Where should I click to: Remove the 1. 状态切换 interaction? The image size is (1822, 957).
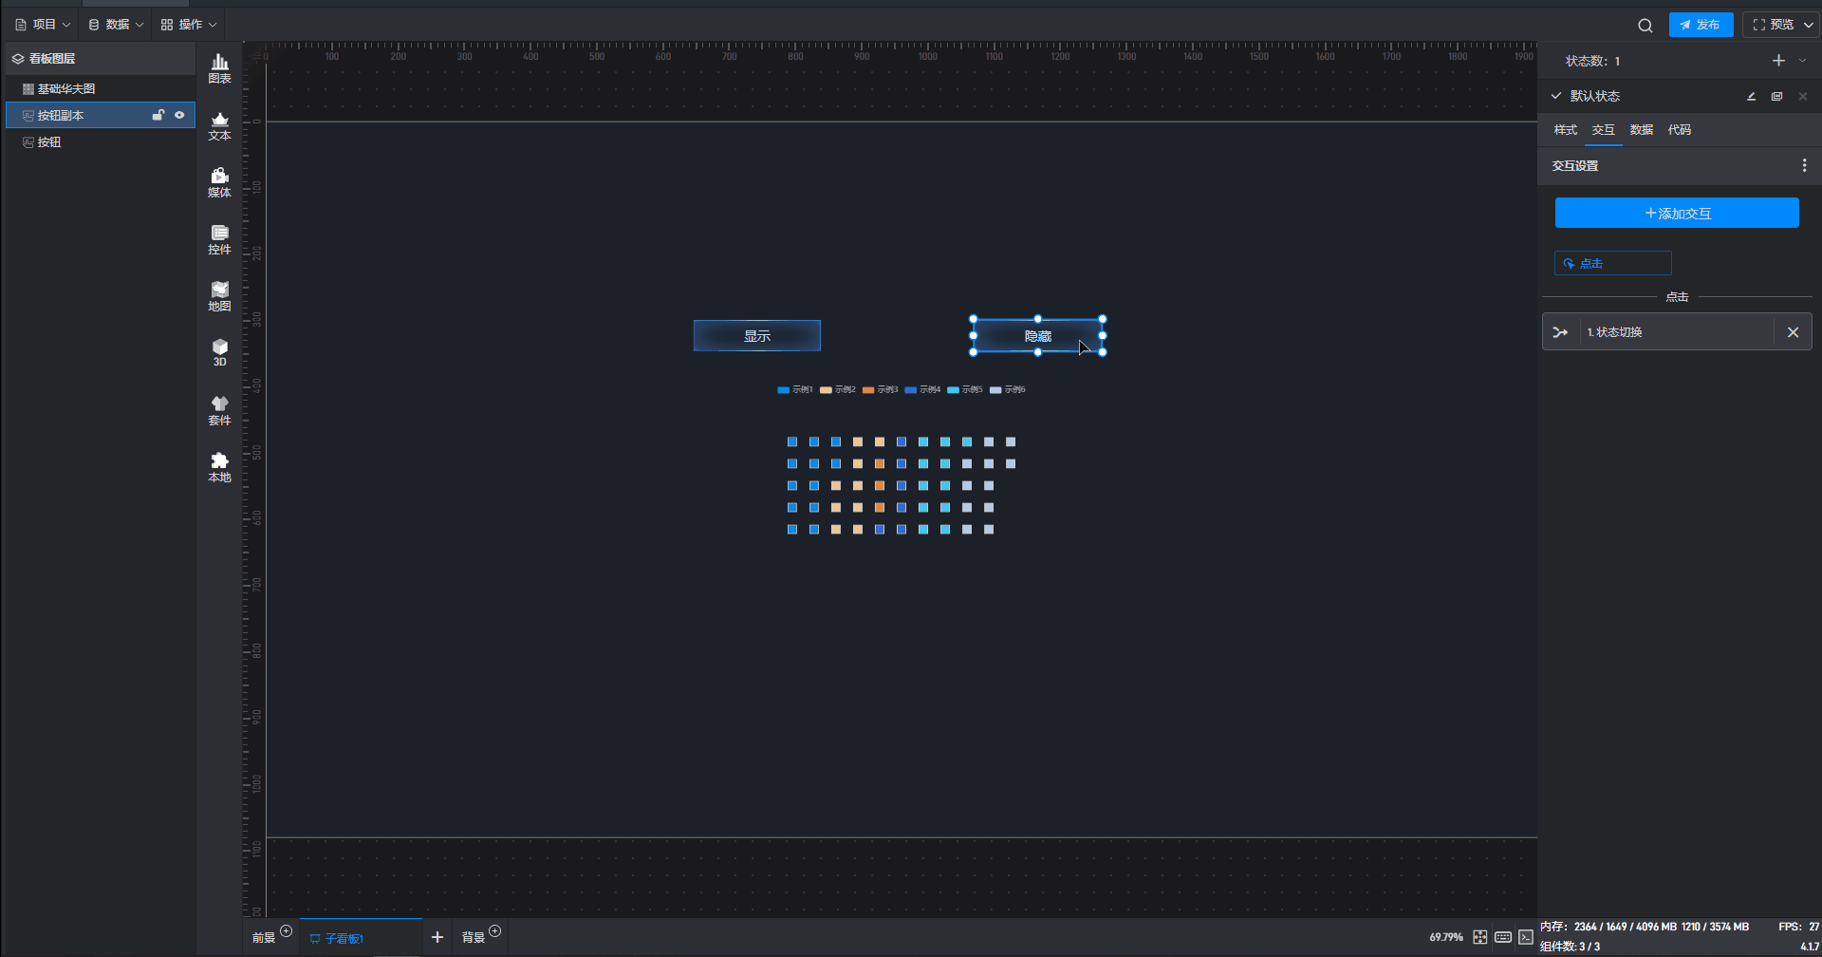[x=1793, y=332]
